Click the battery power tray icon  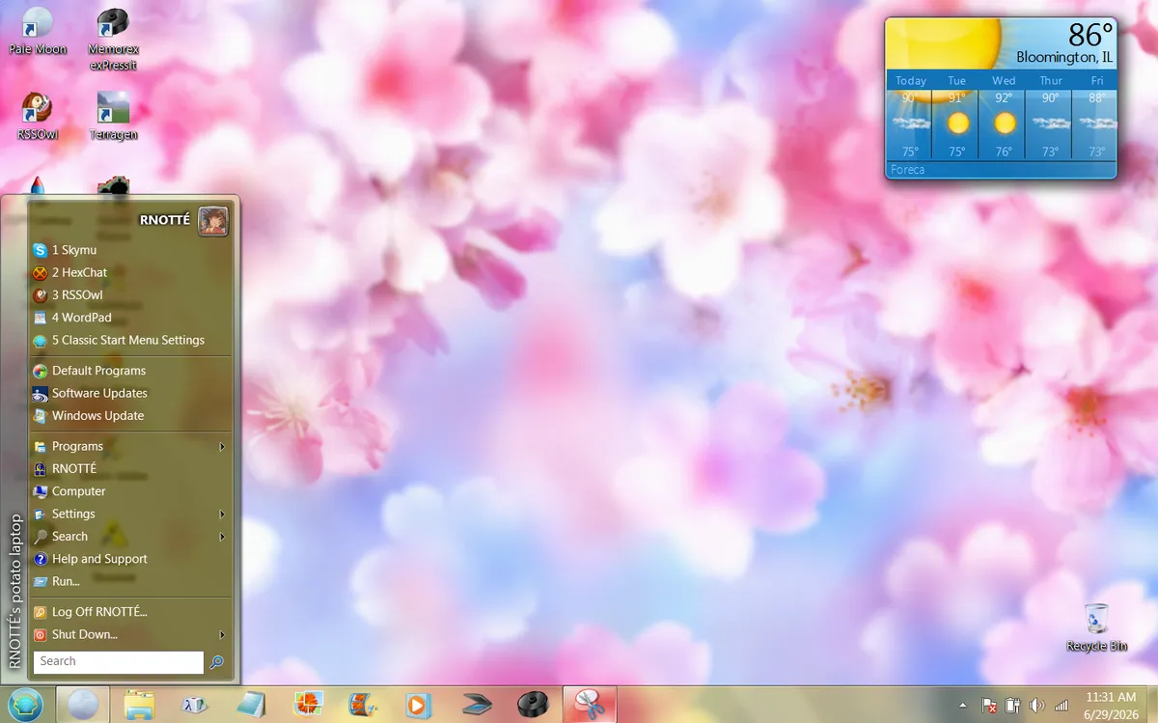1012,706
